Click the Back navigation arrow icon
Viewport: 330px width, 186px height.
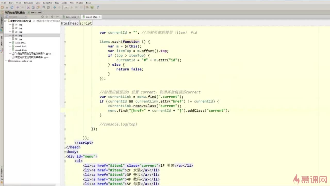coord(55,7)
